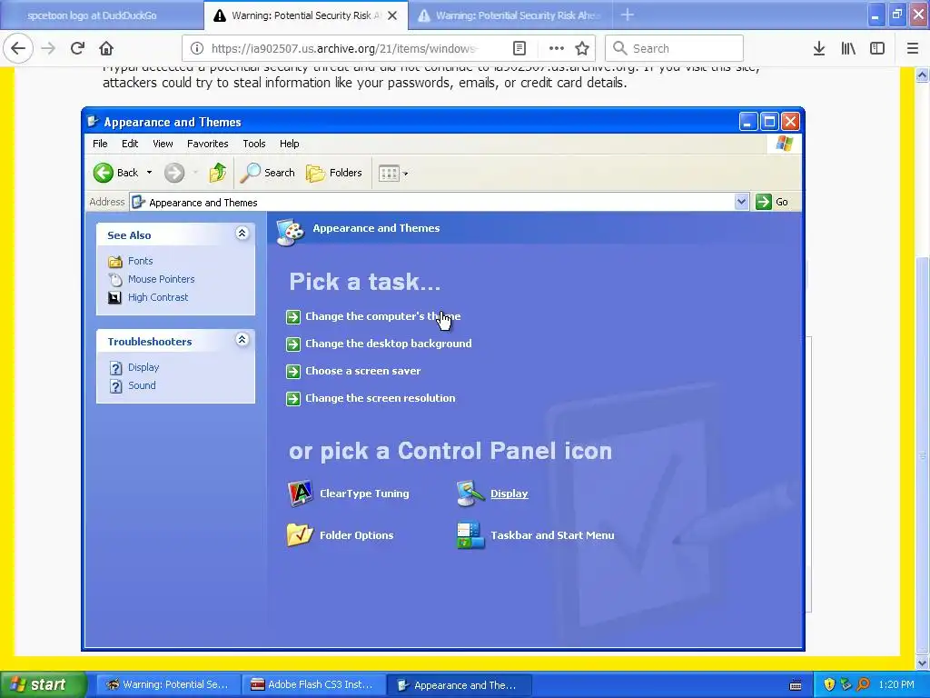Viewport: 930px width, 698px height.
Task: Click Search in the Explorer toolbar
Action: (268, 173)
